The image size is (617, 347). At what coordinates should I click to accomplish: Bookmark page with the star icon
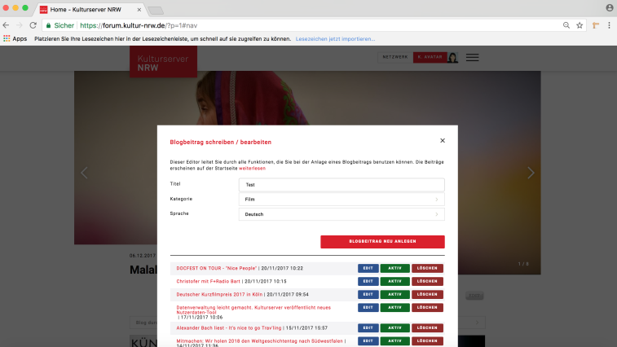[x=580, y=25]
